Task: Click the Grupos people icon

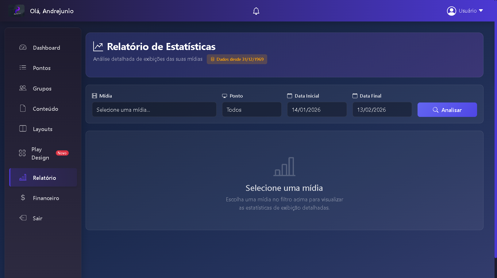Action: [x=23, y=88]
